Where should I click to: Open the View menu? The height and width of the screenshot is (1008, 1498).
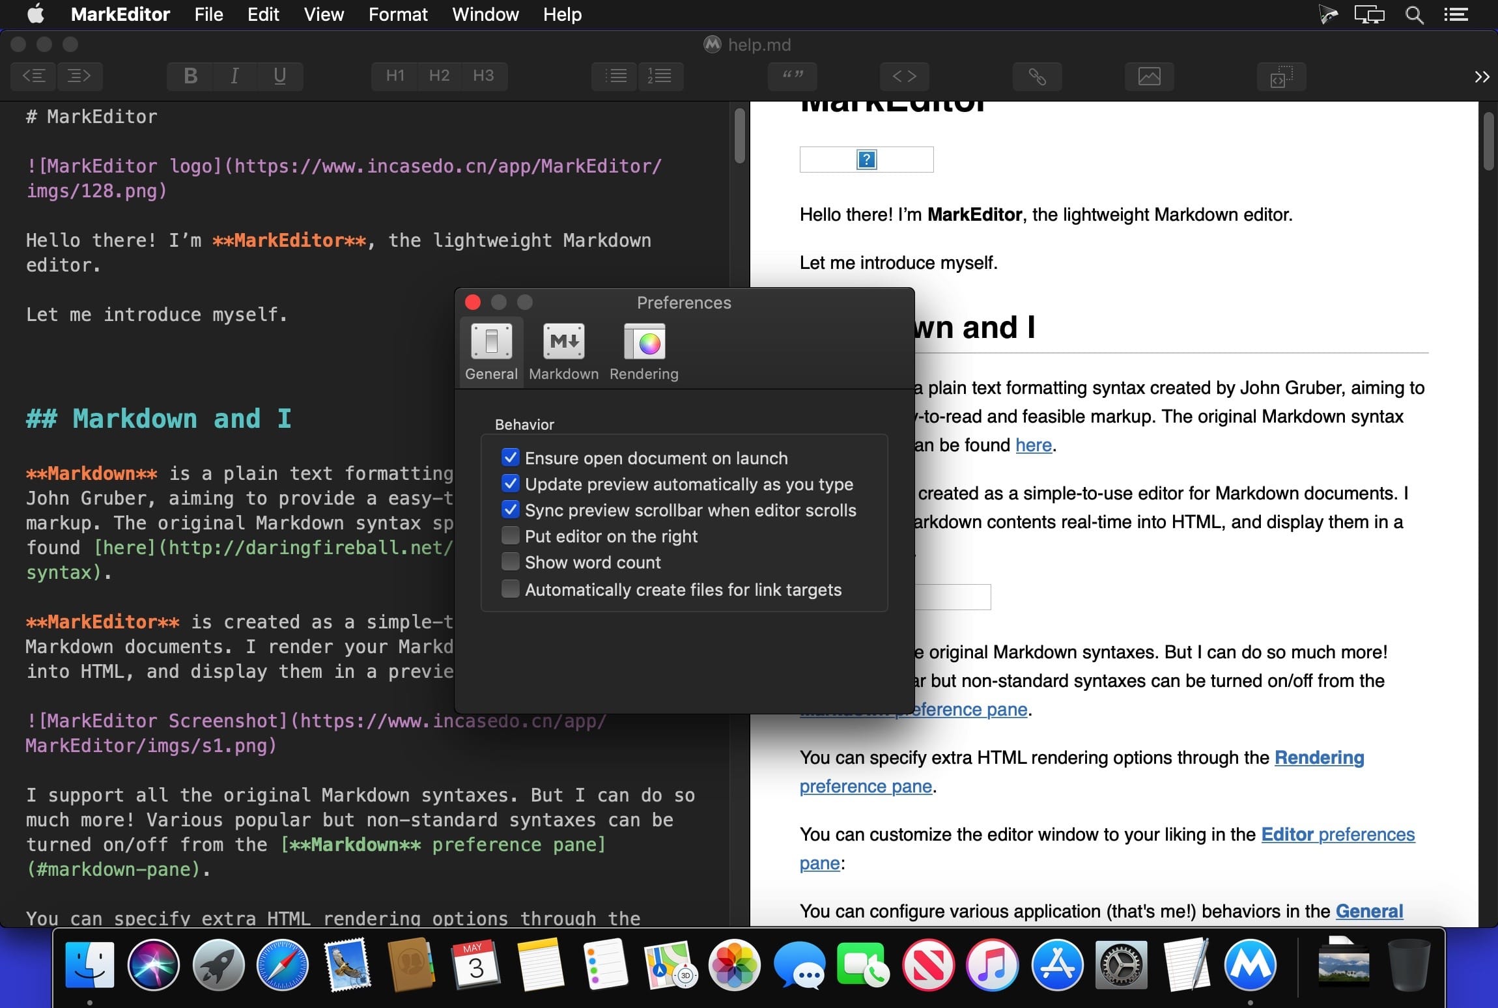click(x=324, y=14)
